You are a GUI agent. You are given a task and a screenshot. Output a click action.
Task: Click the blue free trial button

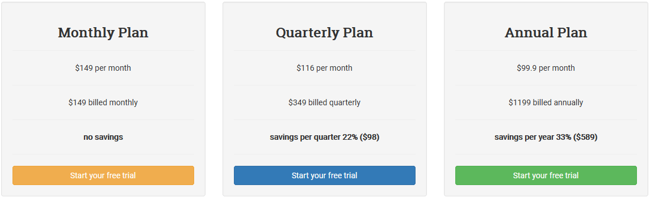click(x=325, y=175)
